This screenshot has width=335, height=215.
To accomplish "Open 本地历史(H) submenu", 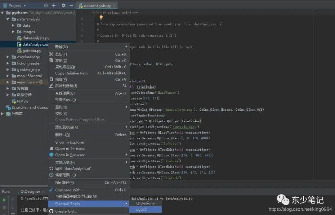I will point(89,162).
